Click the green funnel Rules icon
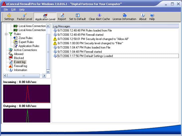182x136 pixels. tap(11, 34)
